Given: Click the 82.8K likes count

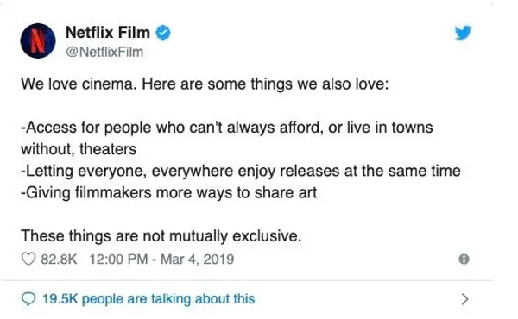Looking at the screenshot, I should coord(59,260).
